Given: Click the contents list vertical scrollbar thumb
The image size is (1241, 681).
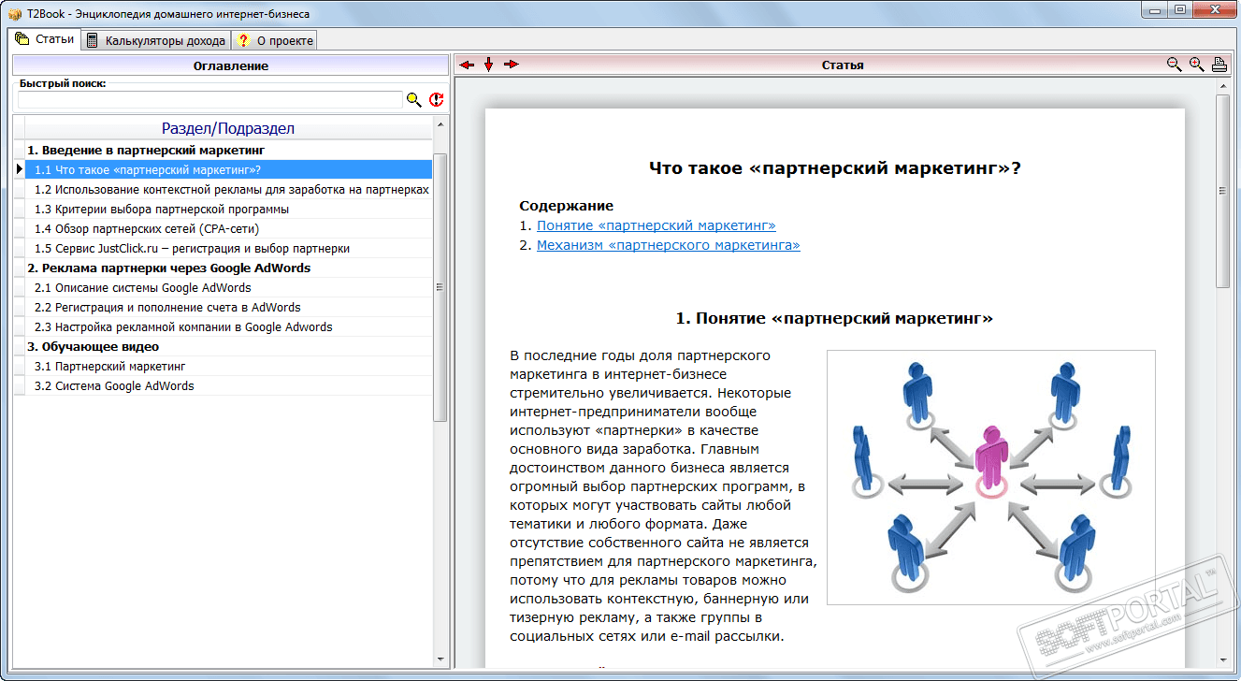Looking at the screenshot, I should click(x=440, y=287).
